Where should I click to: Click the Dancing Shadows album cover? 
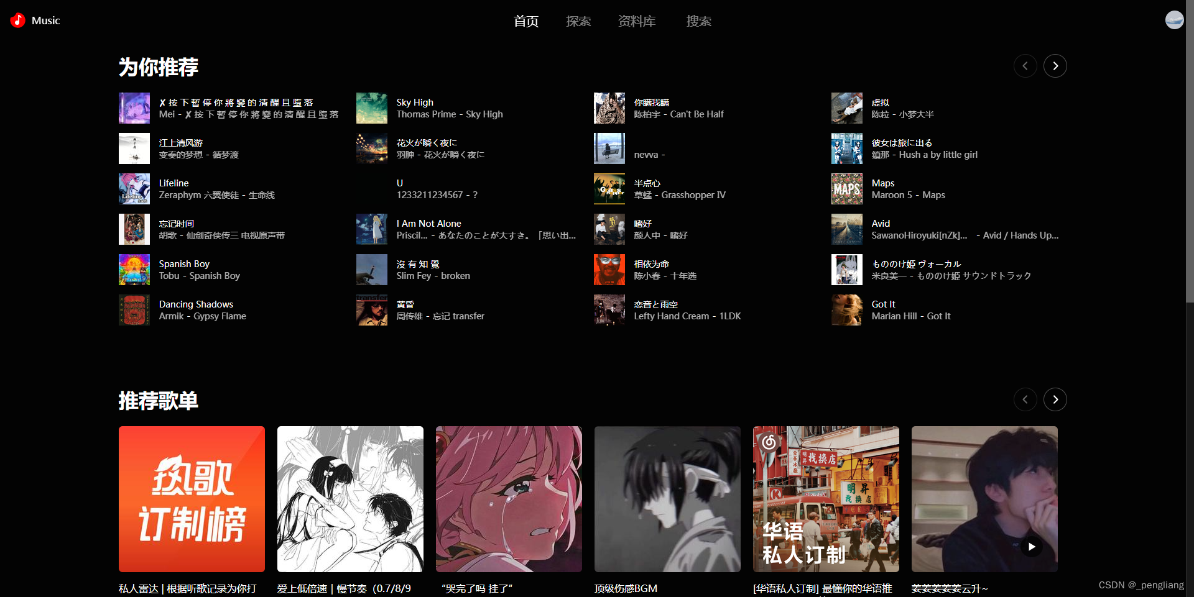point(134,310)
